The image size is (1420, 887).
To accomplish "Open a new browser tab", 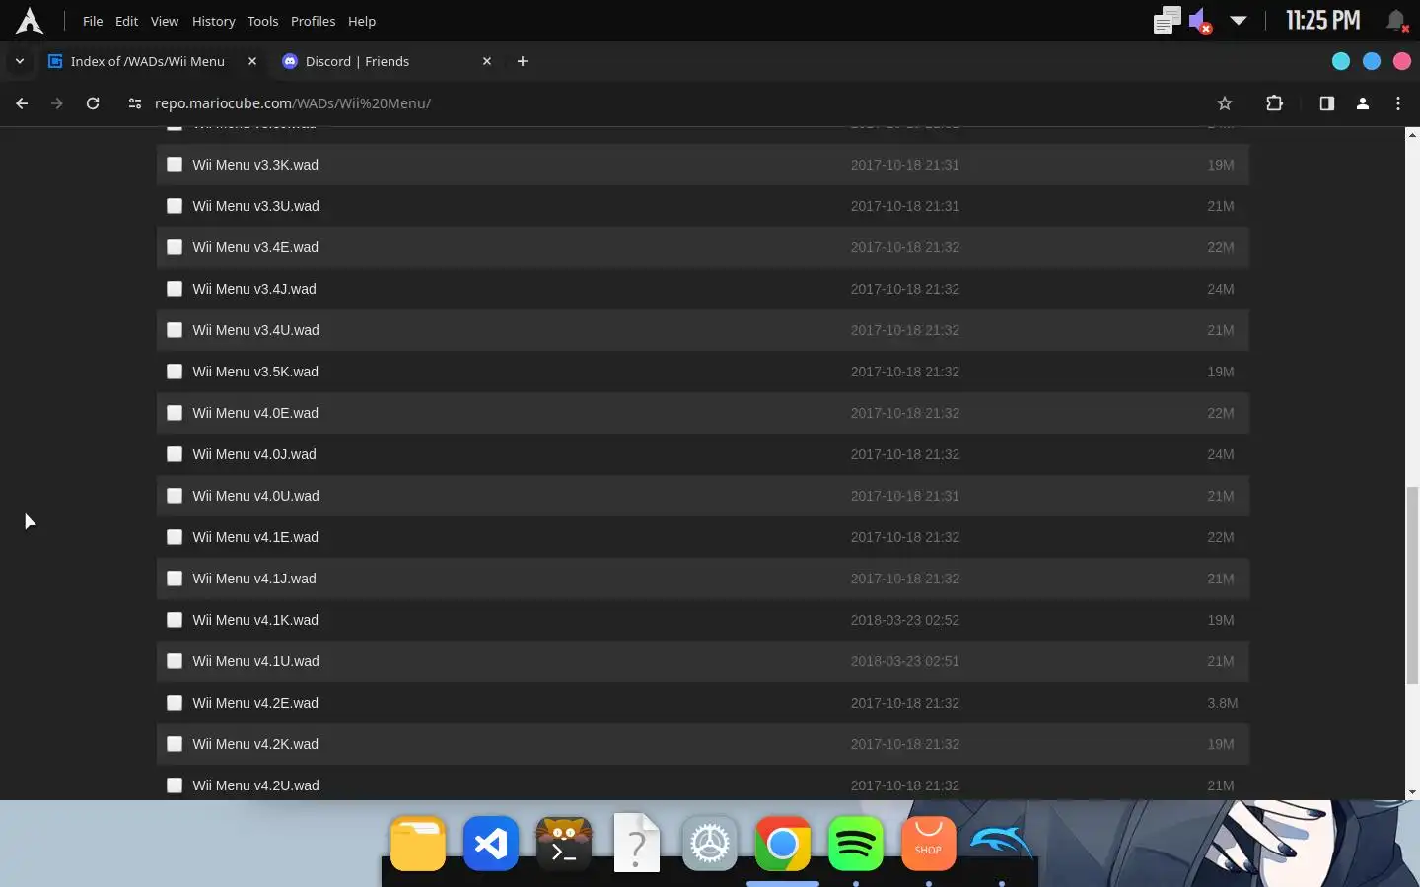I will pos(523,61).
